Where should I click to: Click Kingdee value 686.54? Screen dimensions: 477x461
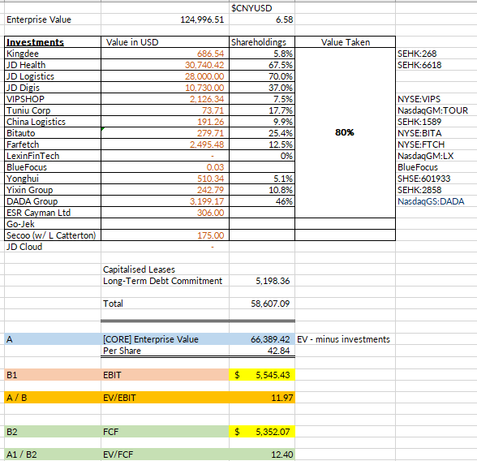165,54
